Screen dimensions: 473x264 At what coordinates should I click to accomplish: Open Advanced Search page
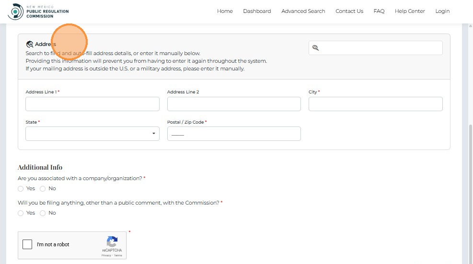(x=303, y=11)
